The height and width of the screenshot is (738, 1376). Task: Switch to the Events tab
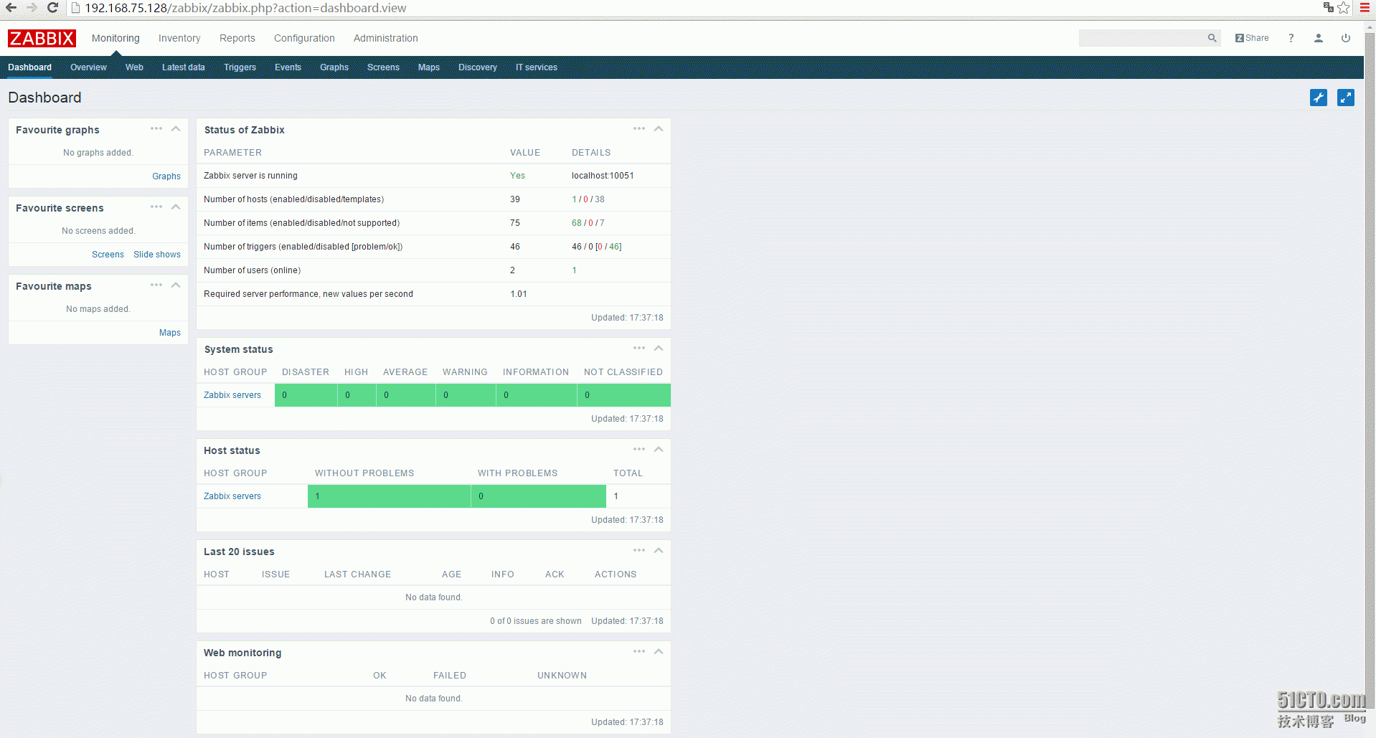tap(288, 67)
